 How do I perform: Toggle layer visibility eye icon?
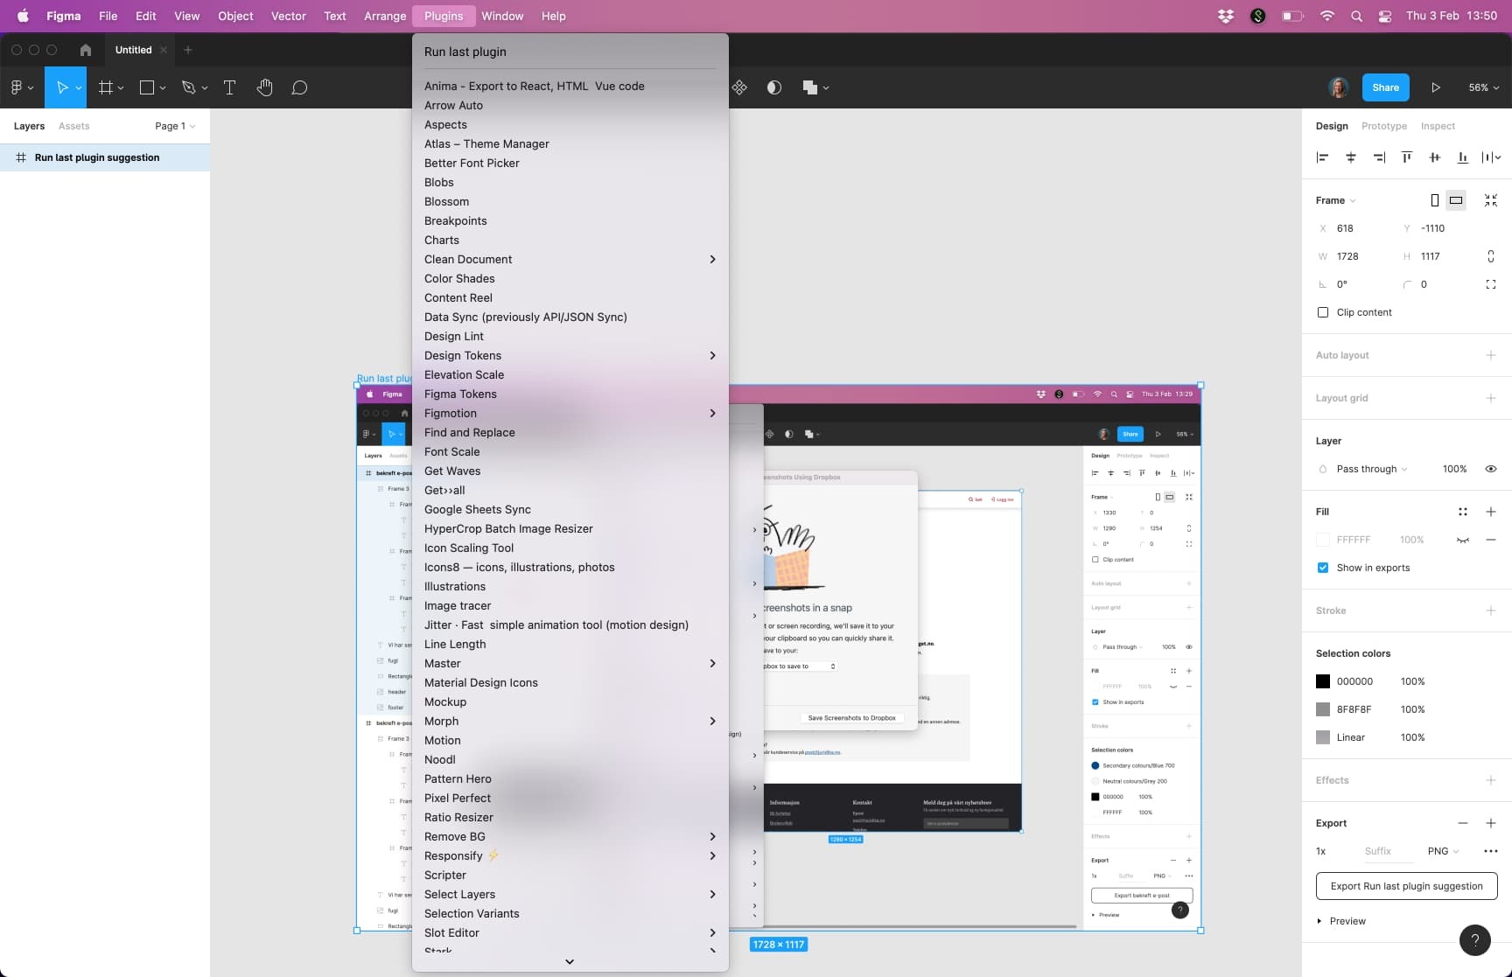tap(1491, 469)
